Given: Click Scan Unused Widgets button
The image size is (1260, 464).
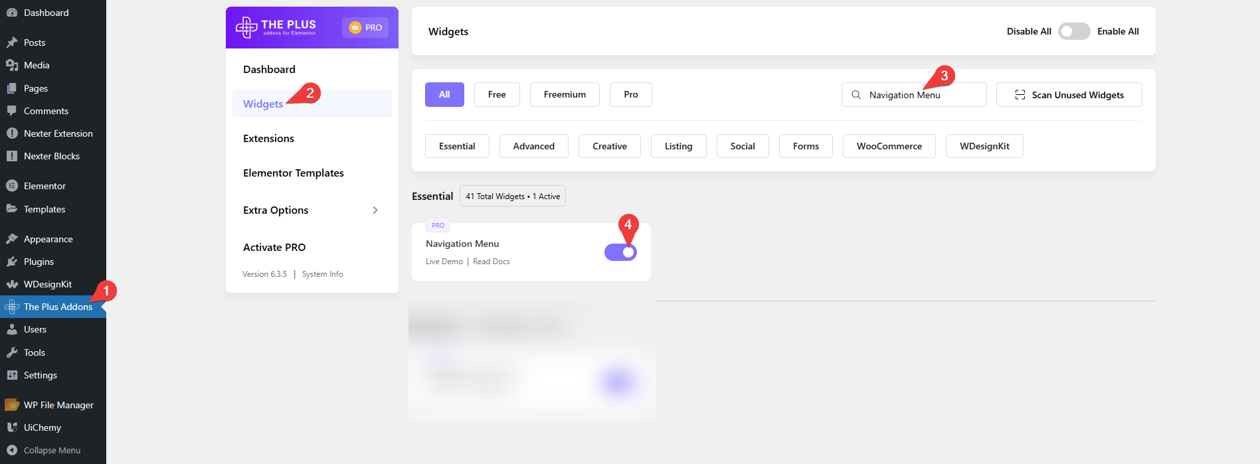Looking at the screenshot, I should coord(1069,94).
